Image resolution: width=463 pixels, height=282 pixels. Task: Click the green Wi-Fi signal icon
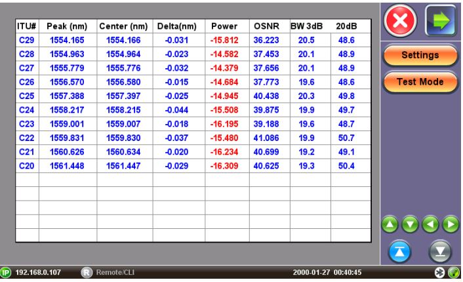[453, 273]
